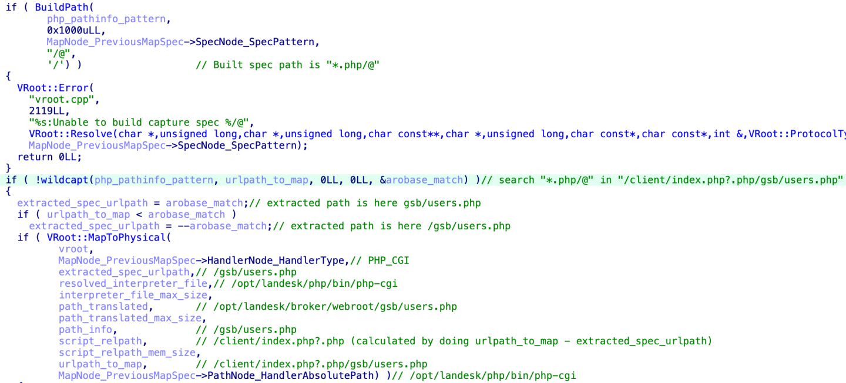The image size is (846, 383).
Task: Click the php_pathinfo_pattern variable
Action: point(106,18)
